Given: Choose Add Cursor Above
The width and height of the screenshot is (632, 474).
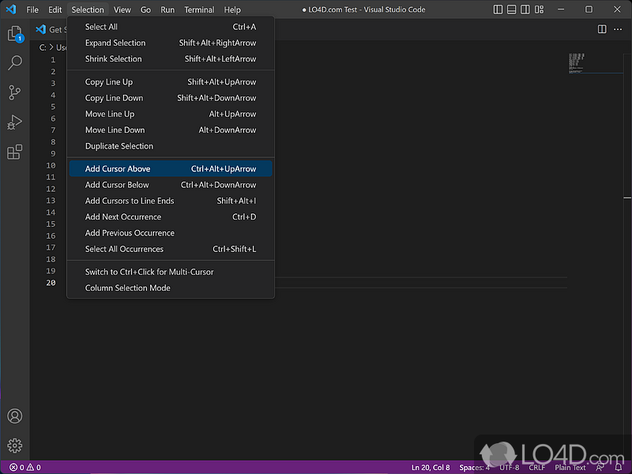Looking at the screenshot, I should point(171,169).
